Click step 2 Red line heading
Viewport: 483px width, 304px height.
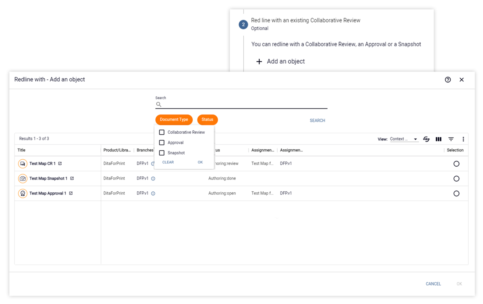(306, 20)
